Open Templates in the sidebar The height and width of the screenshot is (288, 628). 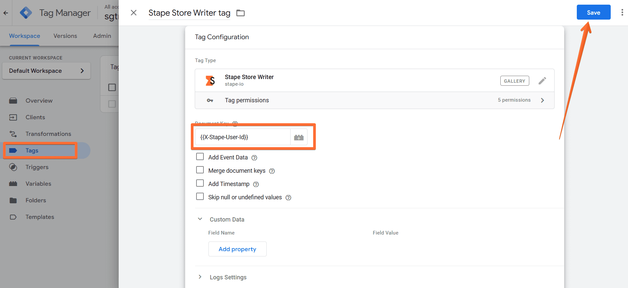click(40, 217)
